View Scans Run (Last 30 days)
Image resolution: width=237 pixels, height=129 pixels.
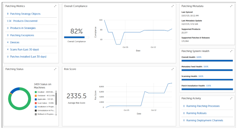[x=24, y=50]
